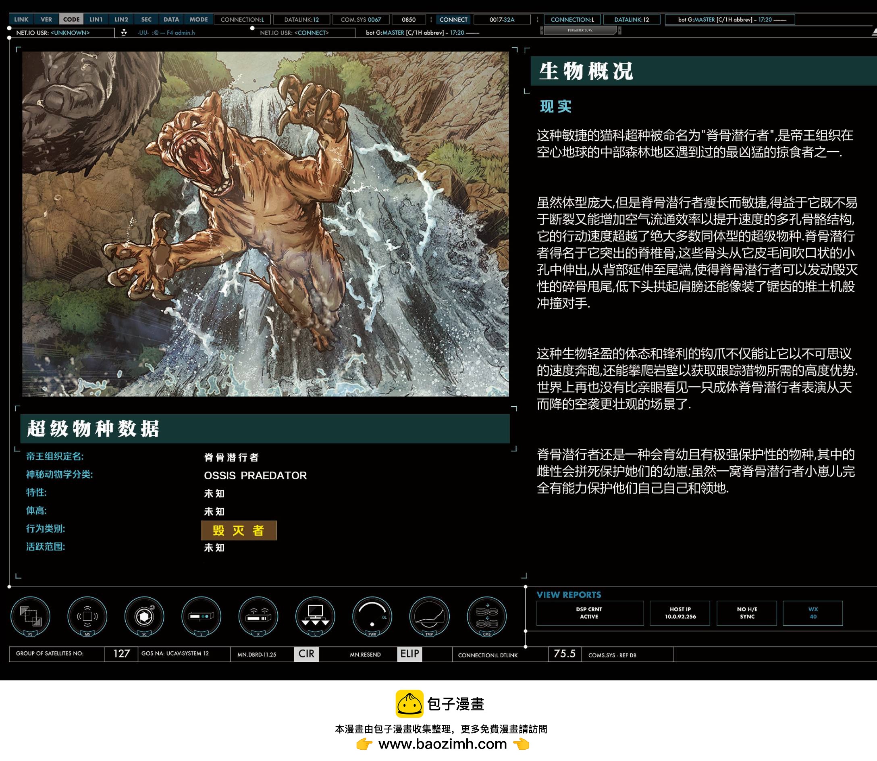Click the OSSIS PRAEDATOR classification text
Screen dimensions: 877x761
255,475
